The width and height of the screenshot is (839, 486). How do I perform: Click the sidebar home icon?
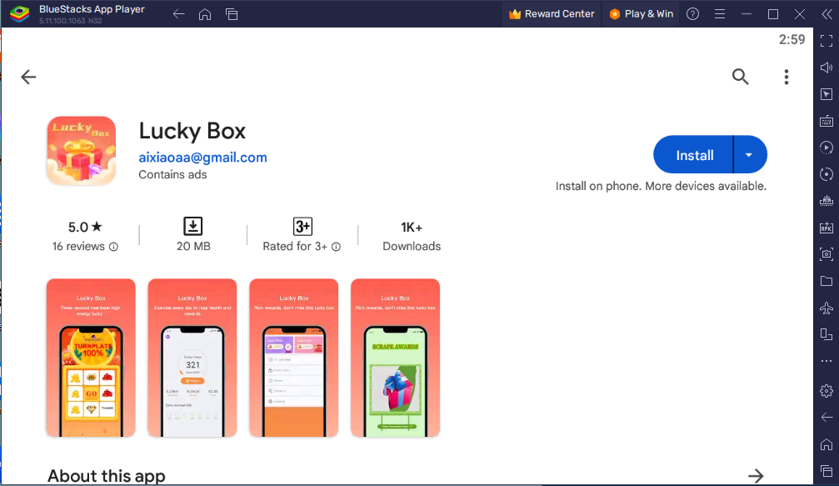(x=827, y=444)
